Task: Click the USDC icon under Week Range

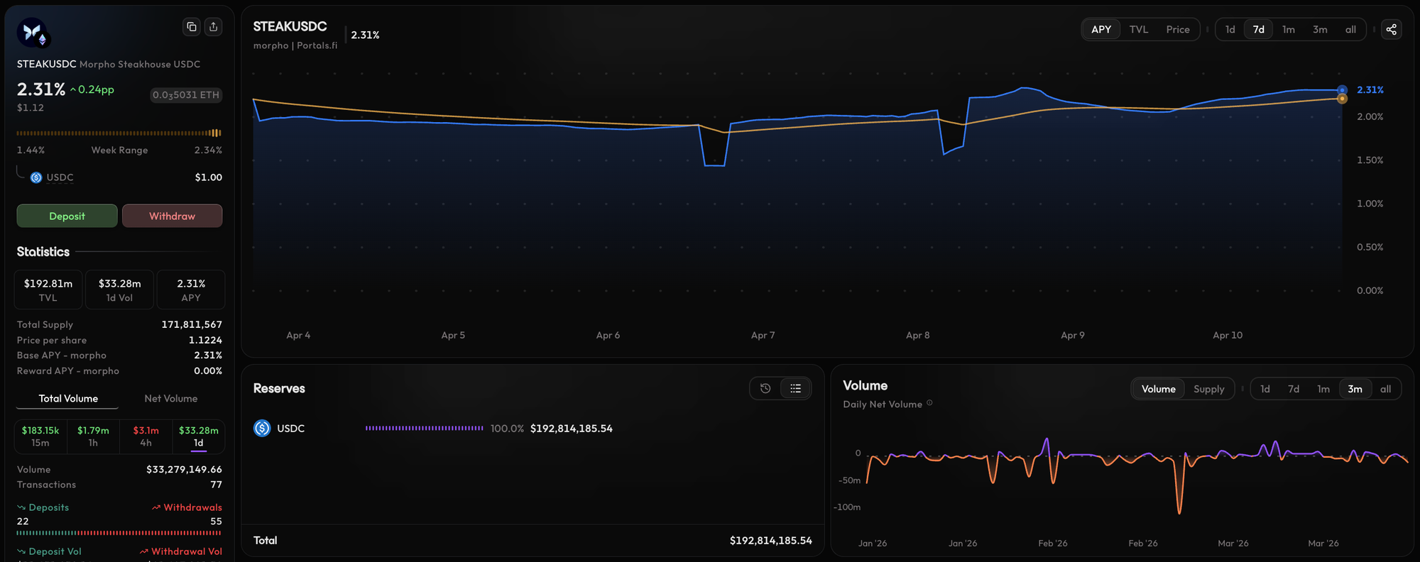Action: 36,177
